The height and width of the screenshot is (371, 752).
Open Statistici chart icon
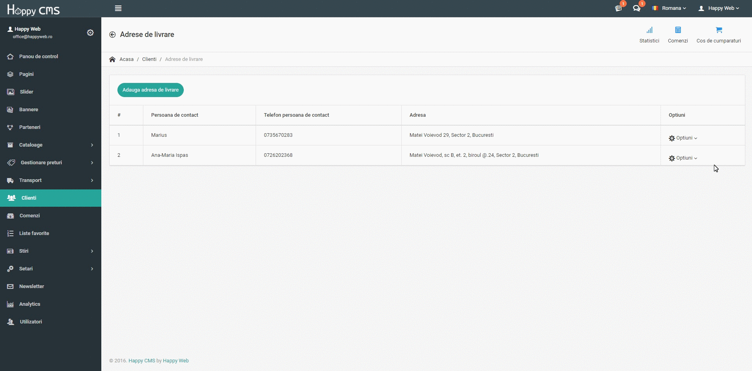650,30
